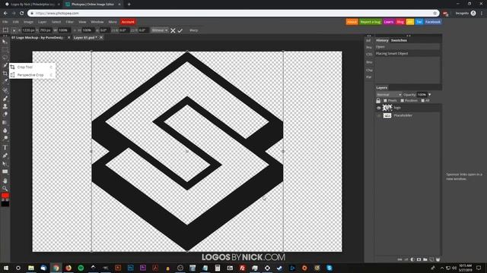Open the reference point dropdown in options bar
The height and width of the screenshot is (273, 487).
14,30
